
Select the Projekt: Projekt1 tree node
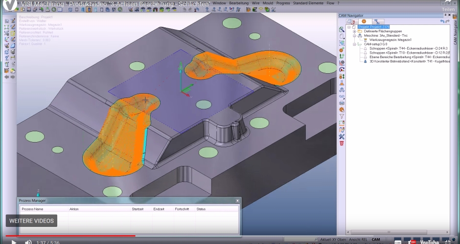373,27
